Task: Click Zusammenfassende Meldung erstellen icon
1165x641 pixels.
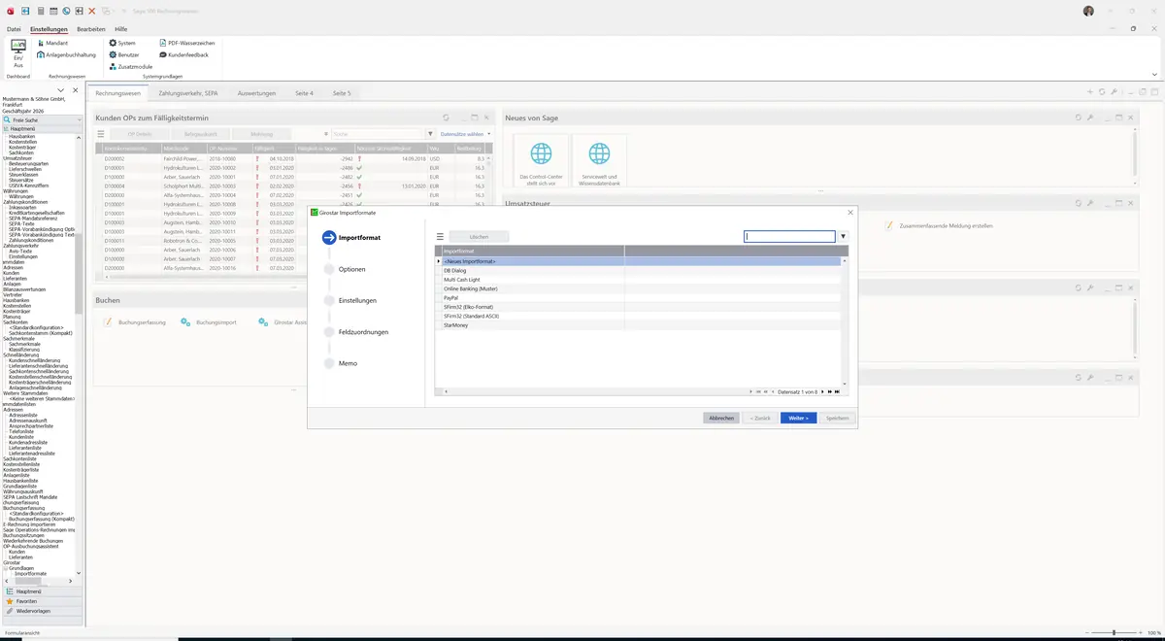Action: click(888, 225)
